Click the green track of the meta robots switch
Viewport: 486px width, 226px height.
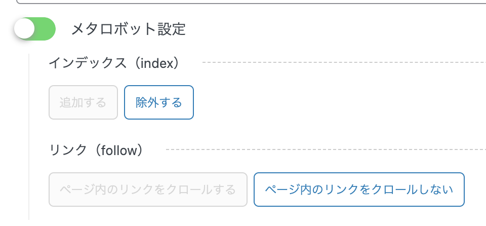(x=46, y=29)
